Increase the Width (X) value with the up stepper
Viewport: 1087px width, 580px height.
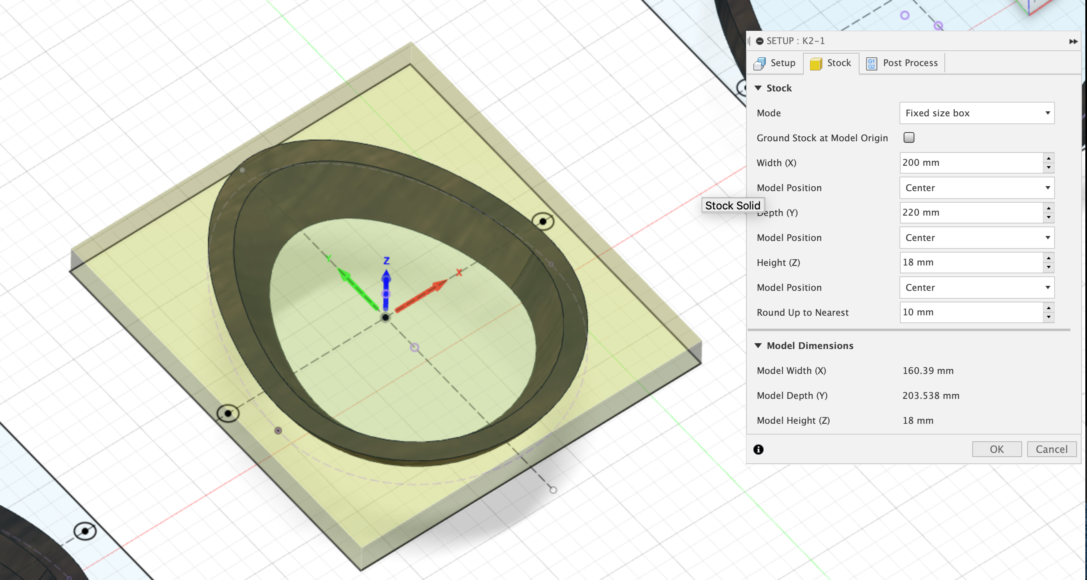(x=1049, y=158)
